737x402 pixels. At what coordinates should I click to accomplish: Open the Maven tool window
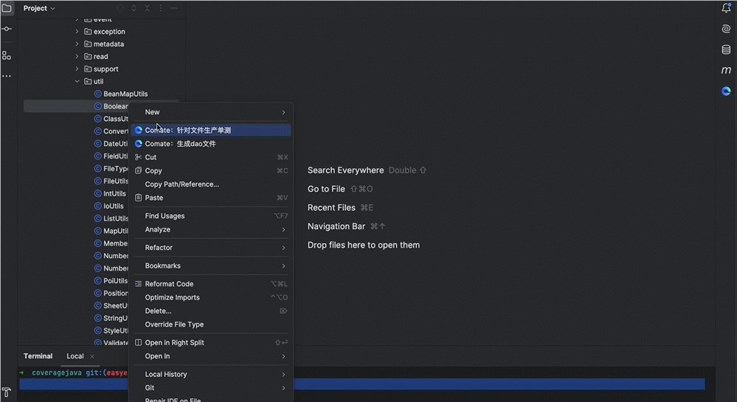[x=726, y=70]
